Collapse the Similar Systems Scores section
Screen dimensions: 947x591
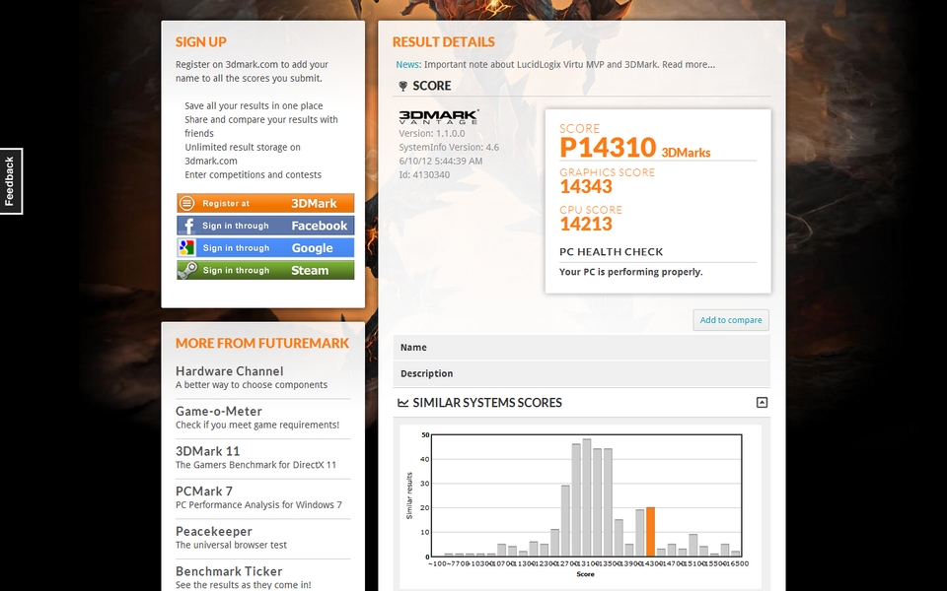[763, 402]
